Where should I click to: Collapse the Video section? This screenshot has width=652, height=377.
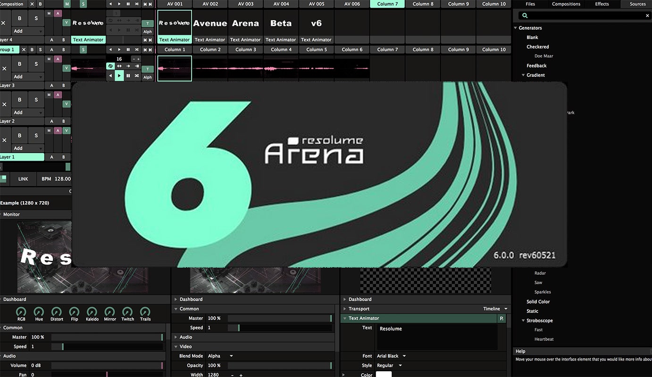tap(176, 347)
